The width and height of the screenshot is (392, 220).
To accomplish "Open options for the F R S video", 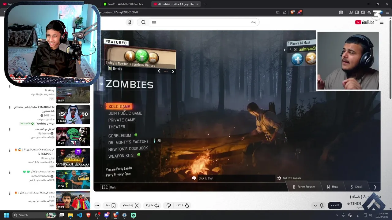I will 9,193.
